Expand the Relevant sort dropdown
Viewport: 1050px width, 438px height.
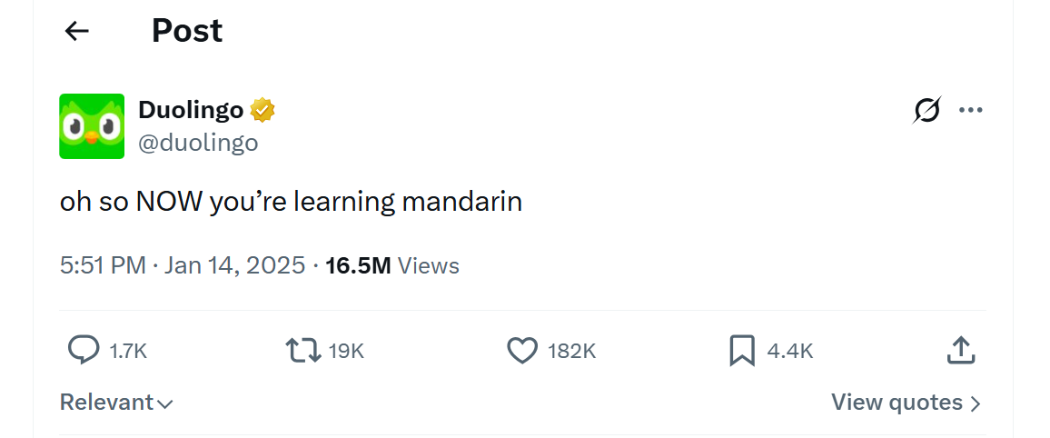[x=116, y=403]
